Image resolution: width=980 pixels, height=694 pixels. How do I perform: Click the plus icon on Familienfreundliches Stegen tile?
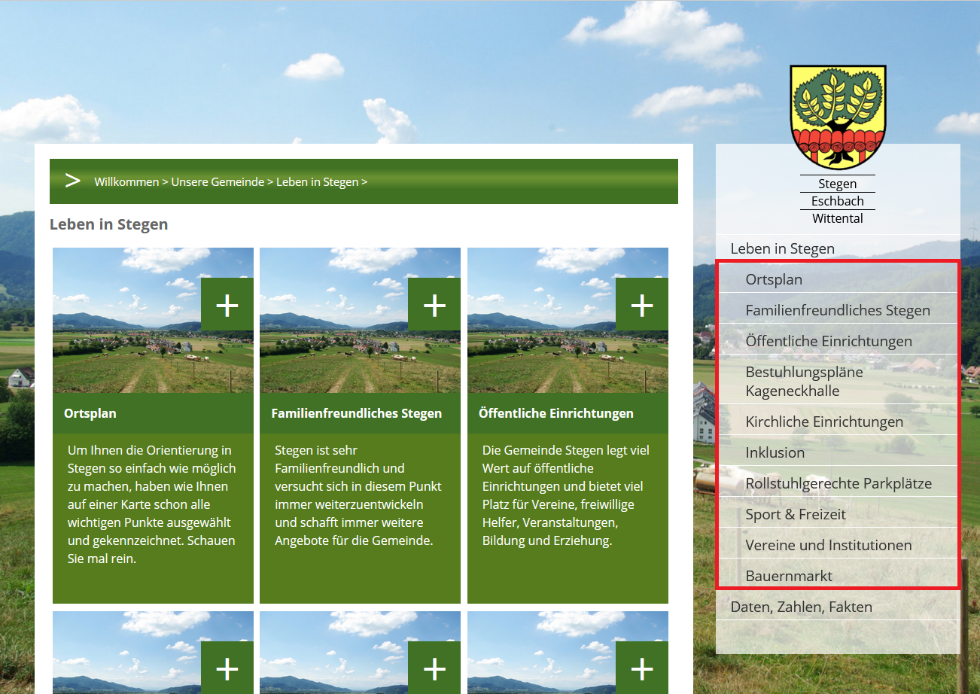coord(434,304)
